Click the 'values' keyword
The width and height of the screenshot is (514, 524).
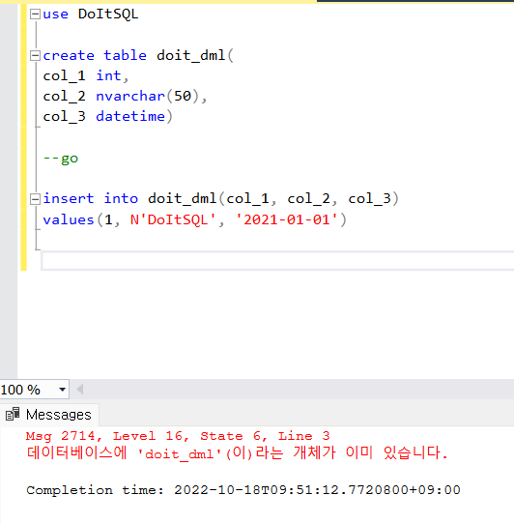(x=69, y=219)
